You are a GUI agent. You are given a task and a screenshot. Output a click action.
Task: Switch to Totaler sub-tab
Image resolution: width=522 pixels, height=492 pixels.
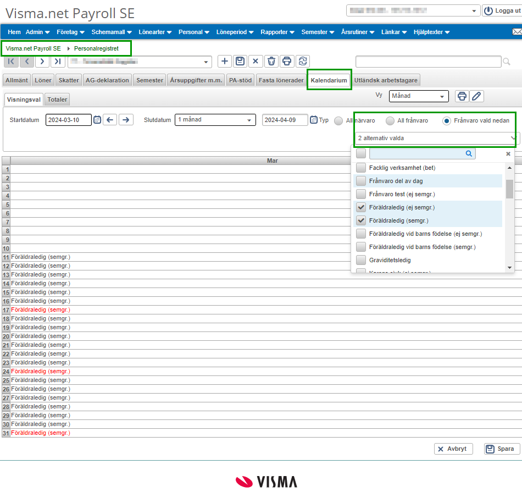[x=57, y=99]
